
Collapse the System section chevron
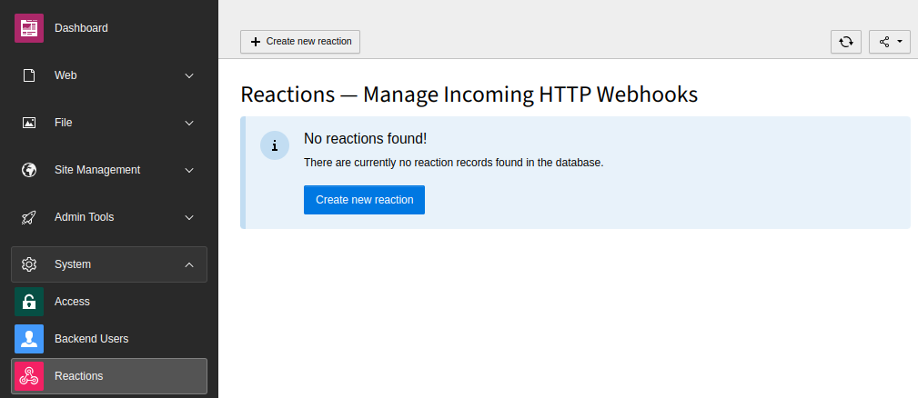click(189, 264)
